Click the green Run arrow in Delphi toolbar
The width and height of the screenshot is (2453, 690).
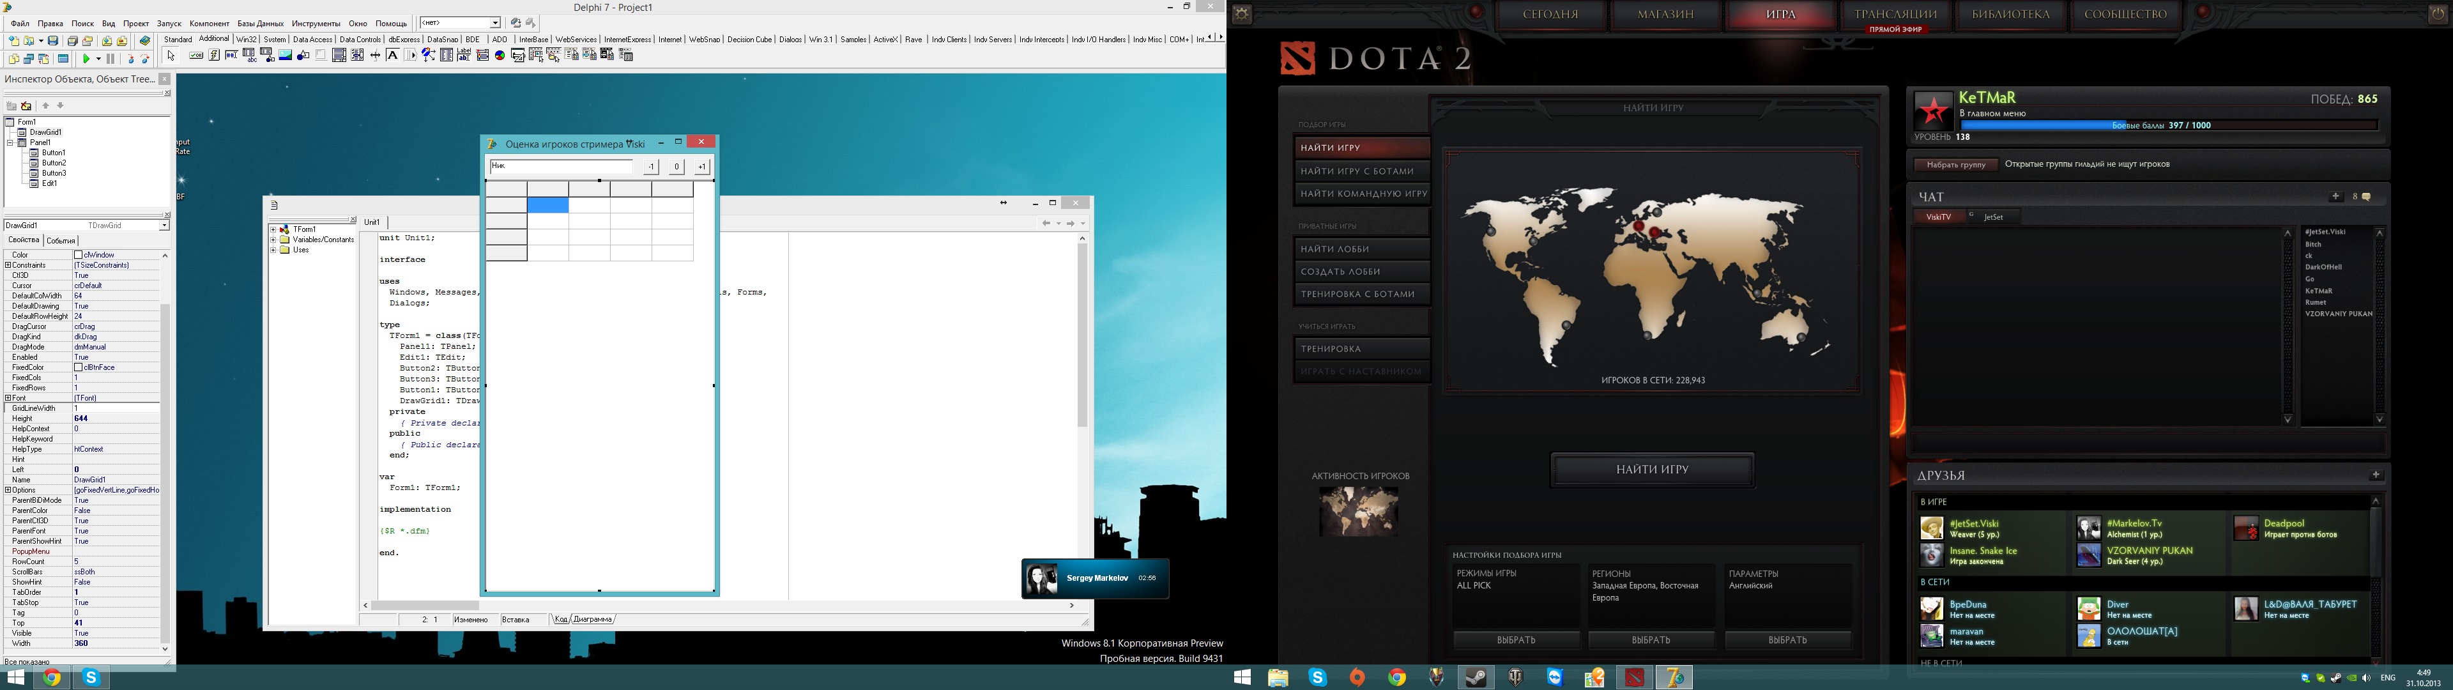(x=86, y=59)
